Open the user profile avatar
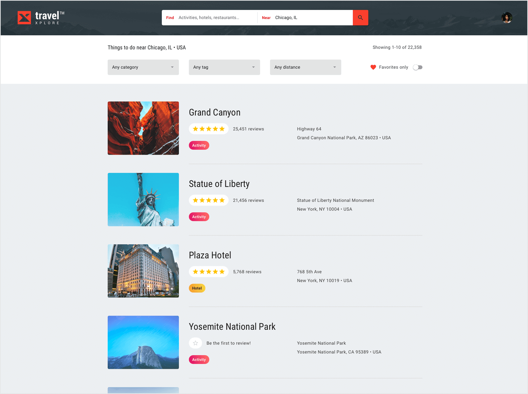 tap(507, 18)
